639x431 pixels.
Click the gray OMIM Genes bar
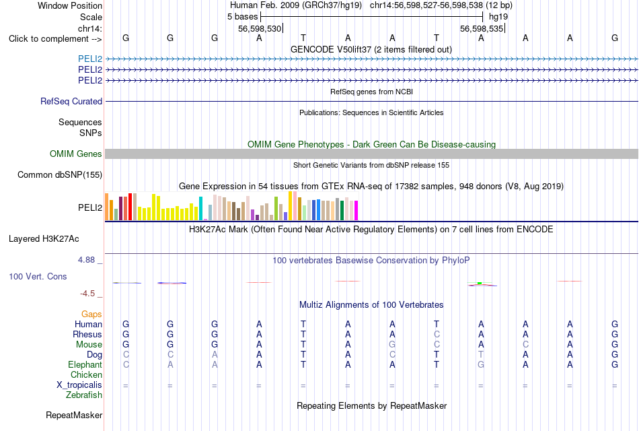click(372, 154)
